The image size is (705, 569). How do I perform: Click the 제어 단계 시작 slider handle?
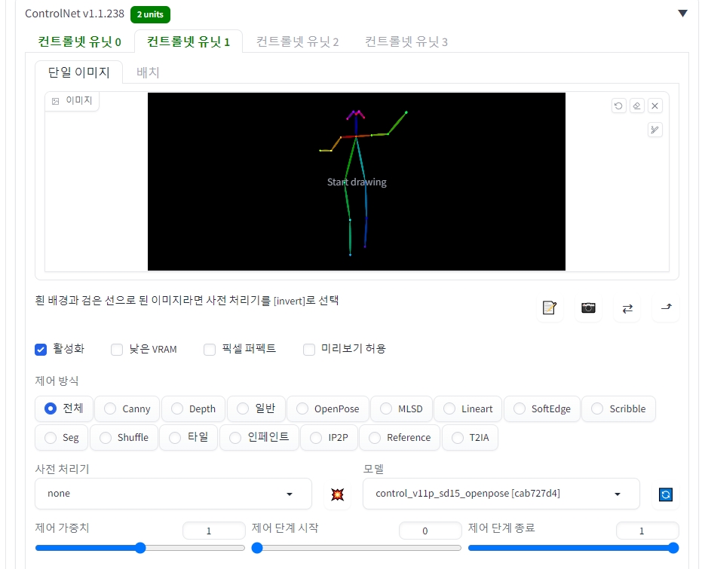(x=256, y=548)
